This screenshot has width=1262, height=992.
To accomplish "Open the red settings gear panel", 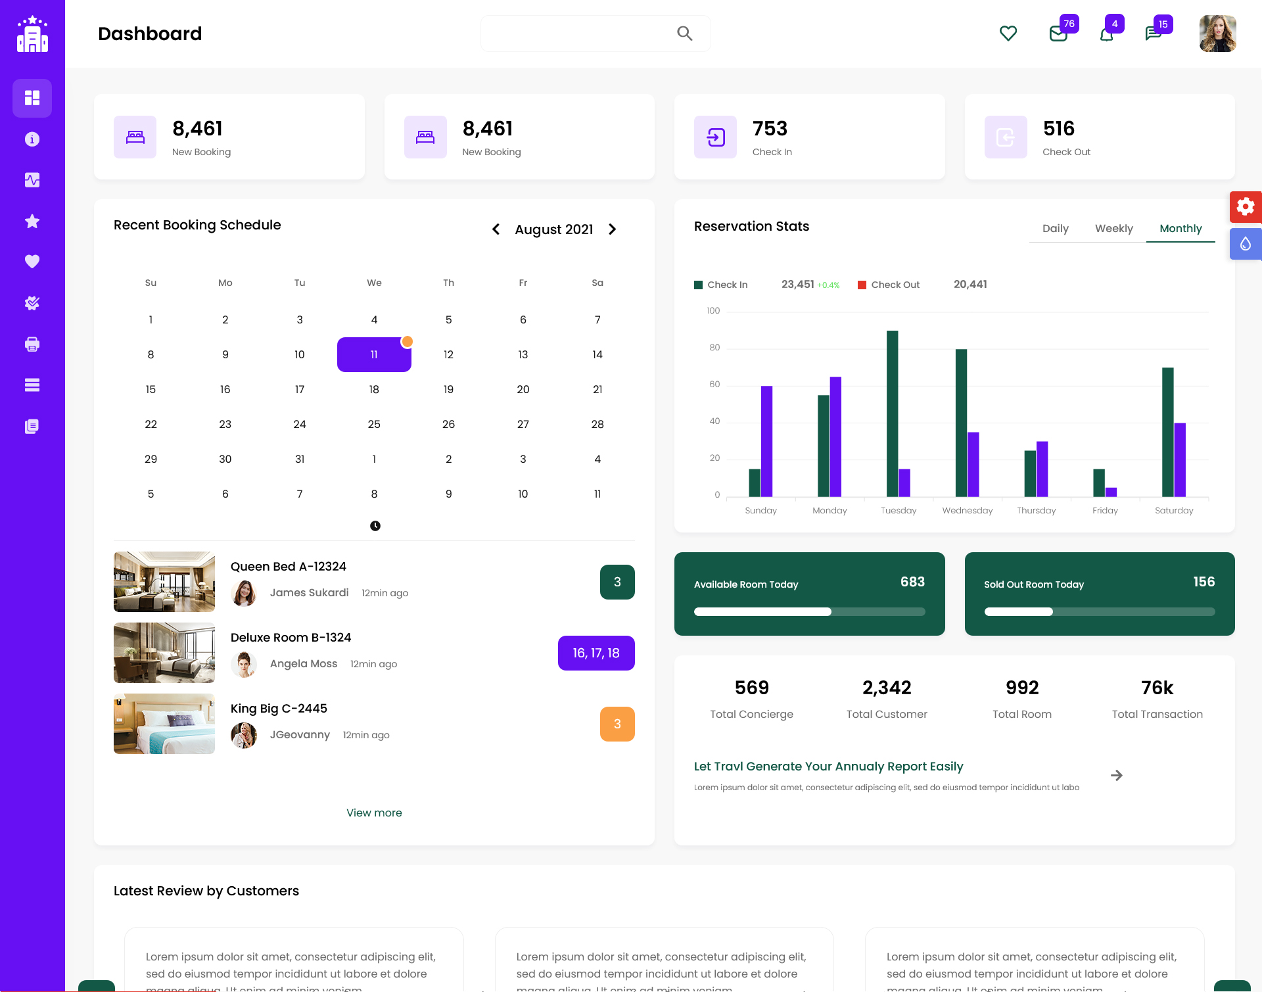I will click(1246, 207).
